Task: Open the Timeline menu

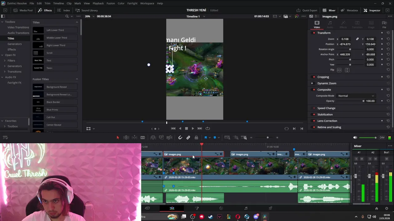Action: coord(58,3)
